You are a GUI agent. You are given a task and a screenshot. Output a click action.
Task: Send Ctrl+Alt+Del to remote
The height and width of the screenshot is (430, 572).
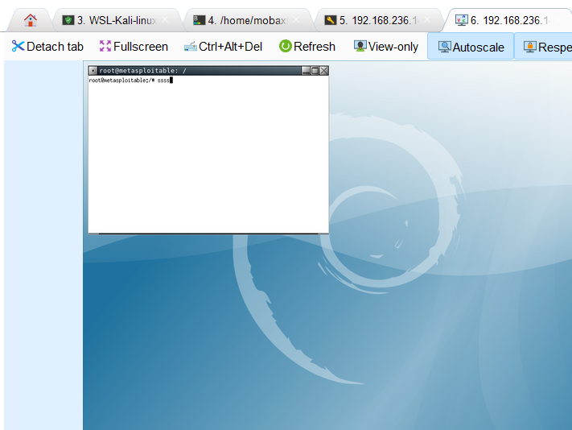pos(224,47)
